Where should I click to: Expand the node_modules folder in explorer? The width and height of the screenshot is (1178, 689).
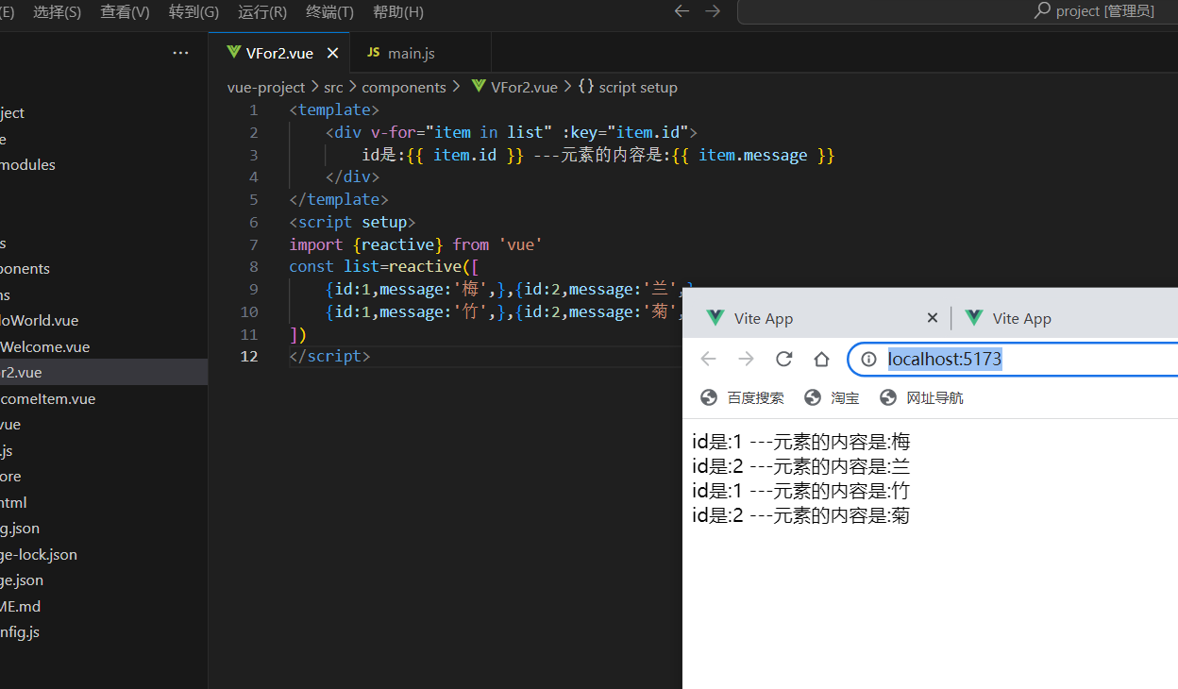coord(104,164)
